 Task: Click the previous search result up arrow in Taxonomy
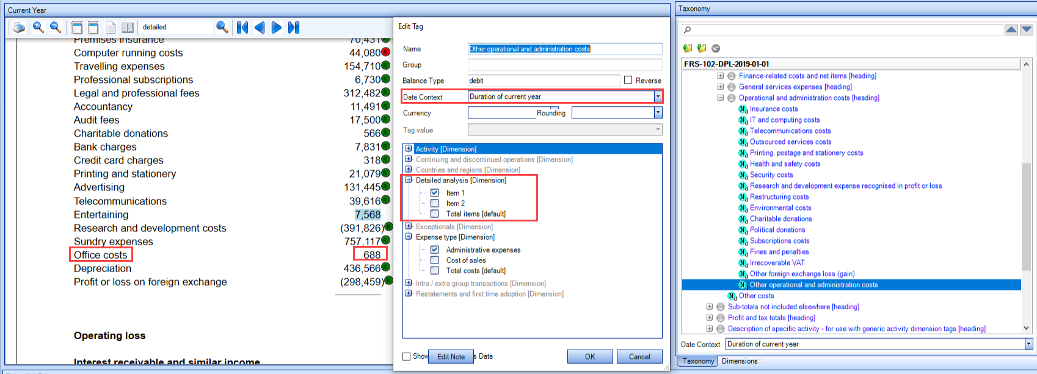click(1011, 30)
